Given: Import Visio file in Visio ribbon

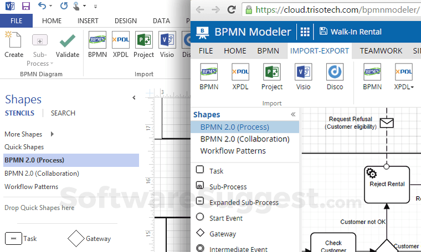Looking at the screenshot, I should [x=167, y=44].
